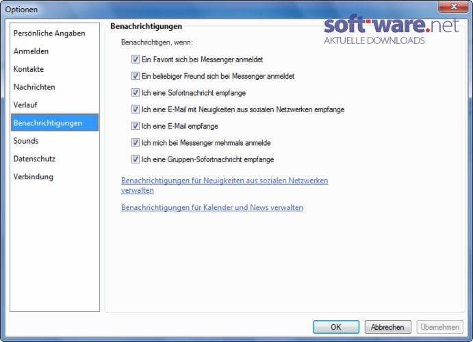Select Benachrichtigungen in the sidebar

coord(55,122)
